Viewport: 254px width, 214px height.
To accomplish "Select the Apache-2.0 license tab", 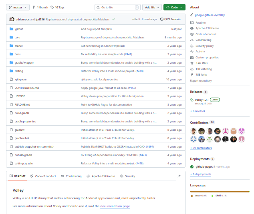I will (101, 176).
